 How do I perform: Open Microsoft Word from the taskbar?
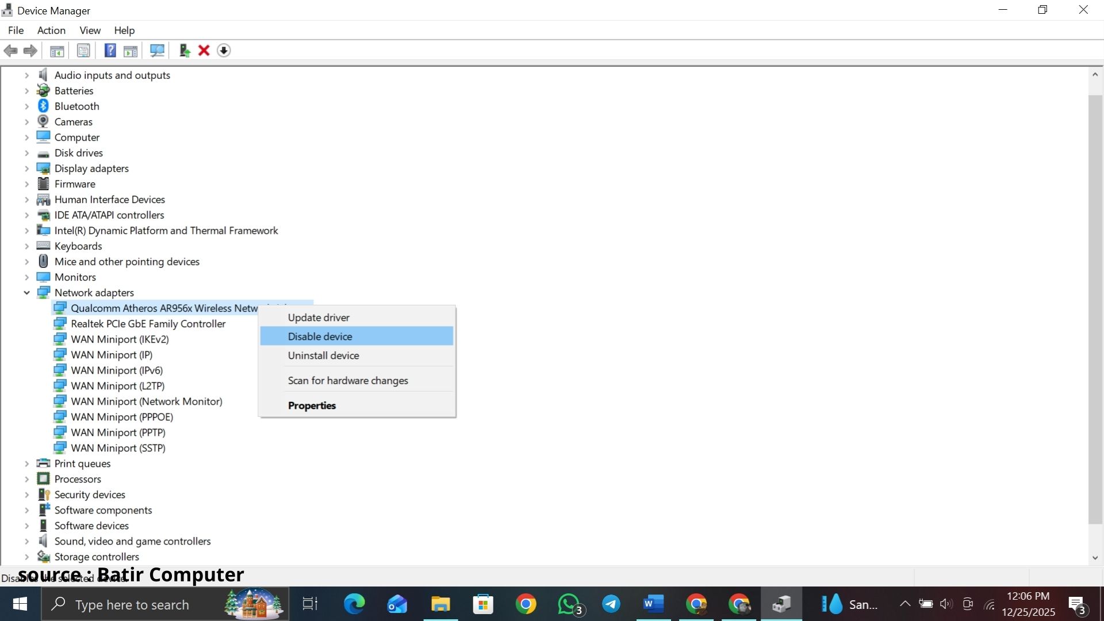[654, 604]
